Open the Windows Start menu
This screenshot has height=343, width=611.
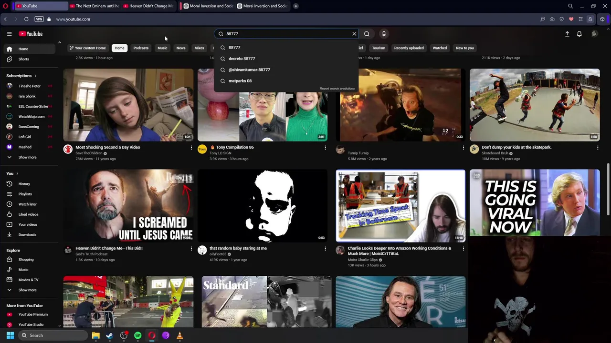(10, 335)
